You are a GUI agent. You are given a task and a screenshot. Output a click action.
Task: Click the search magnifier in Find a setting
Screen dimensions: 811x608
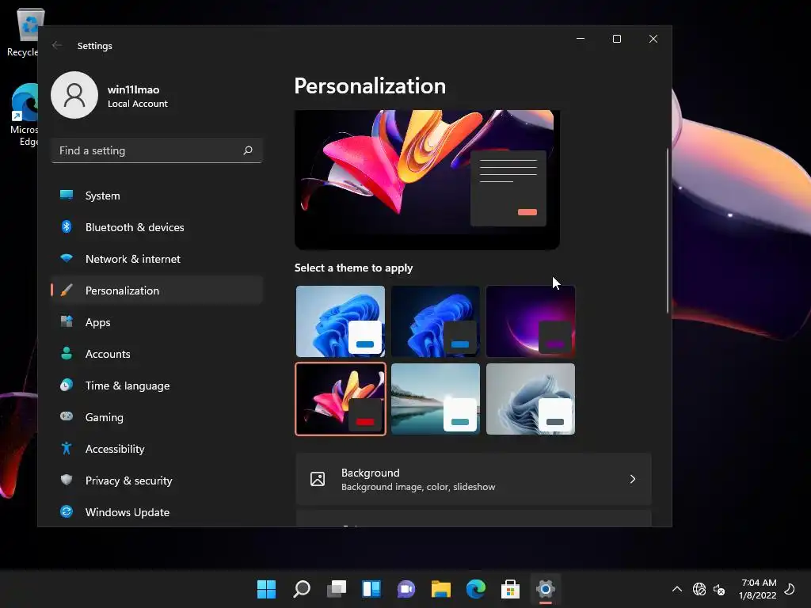pos(248,150)
